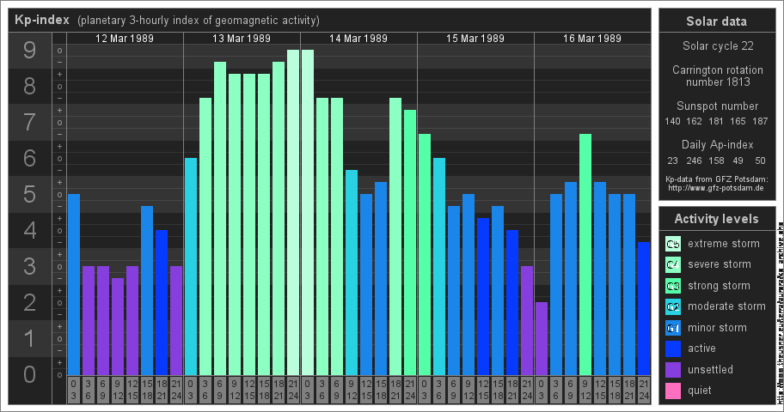784x412 pixels.
Task: Select the pink 'quiet' legend swatch
Action: (673, 391)
